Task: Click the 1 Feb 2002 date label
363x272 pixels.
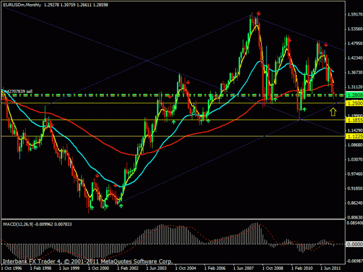Action: (128, 269)
